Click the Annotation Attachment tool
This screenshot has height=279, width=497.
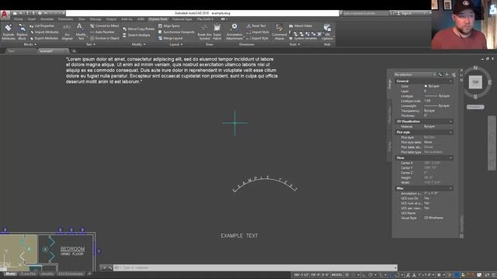(x=235, y=32)
